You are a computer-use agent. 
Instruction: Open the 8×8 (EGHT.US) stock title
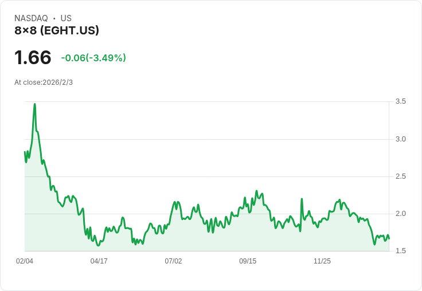click(57, 30)
